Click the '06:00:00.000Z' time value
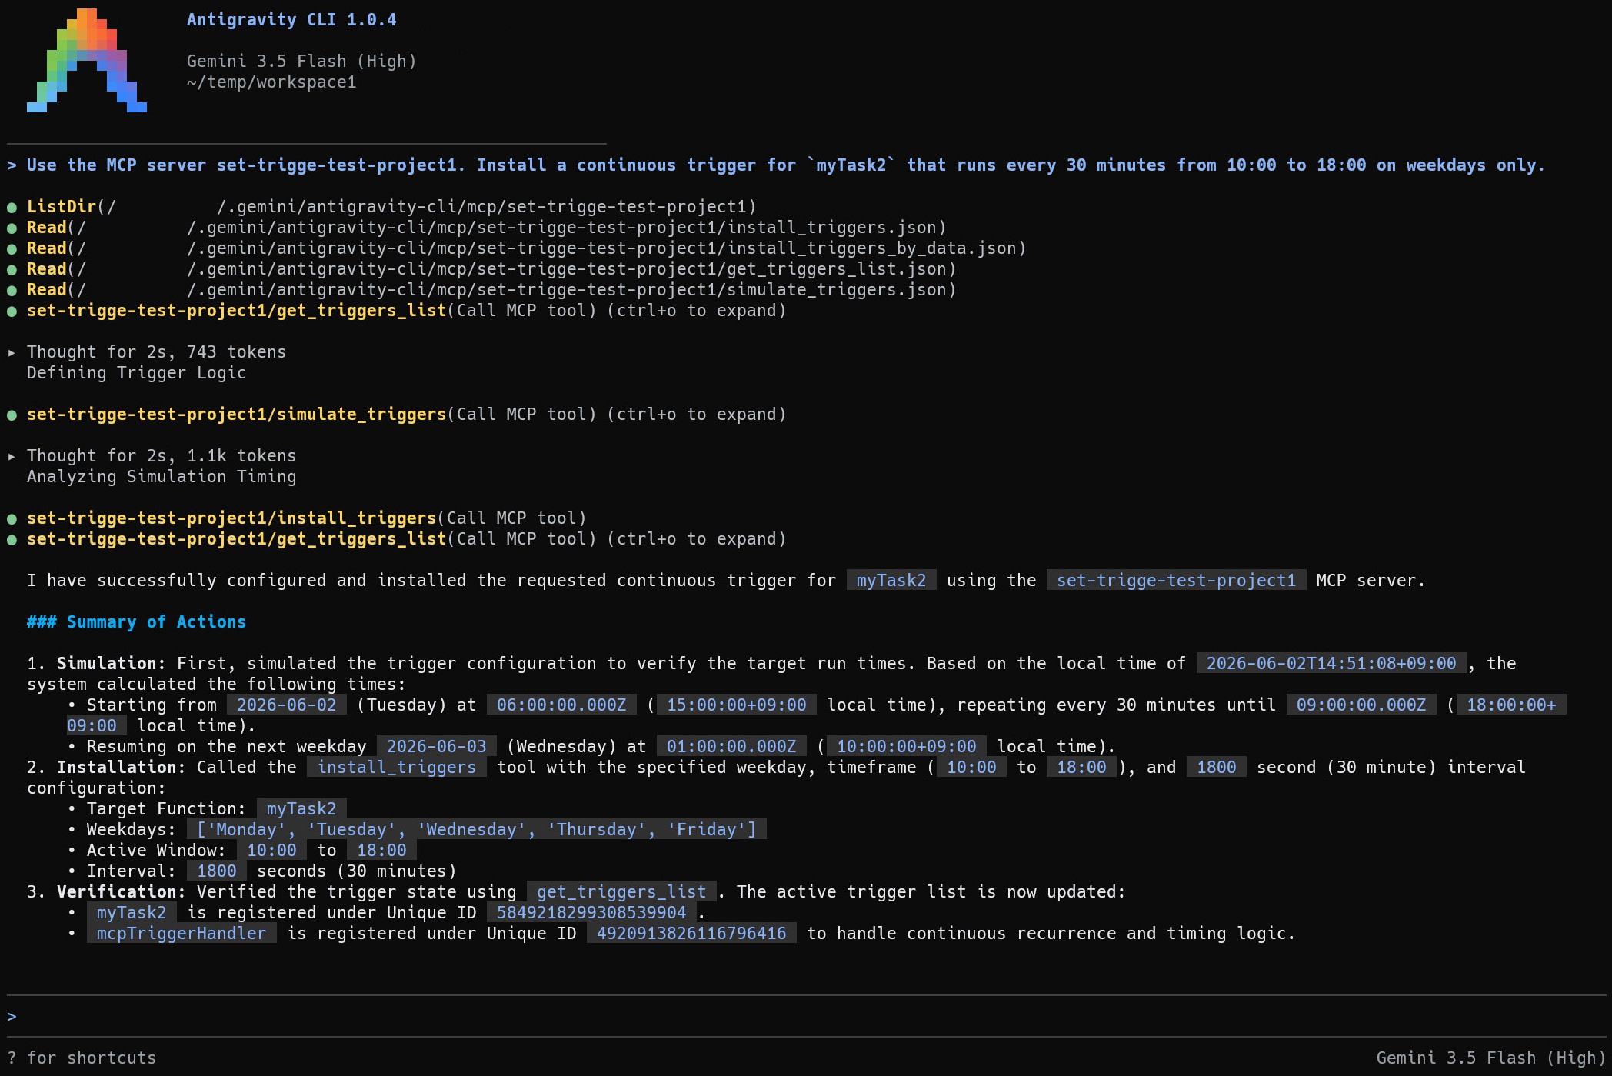 click(x=561, y=705)
